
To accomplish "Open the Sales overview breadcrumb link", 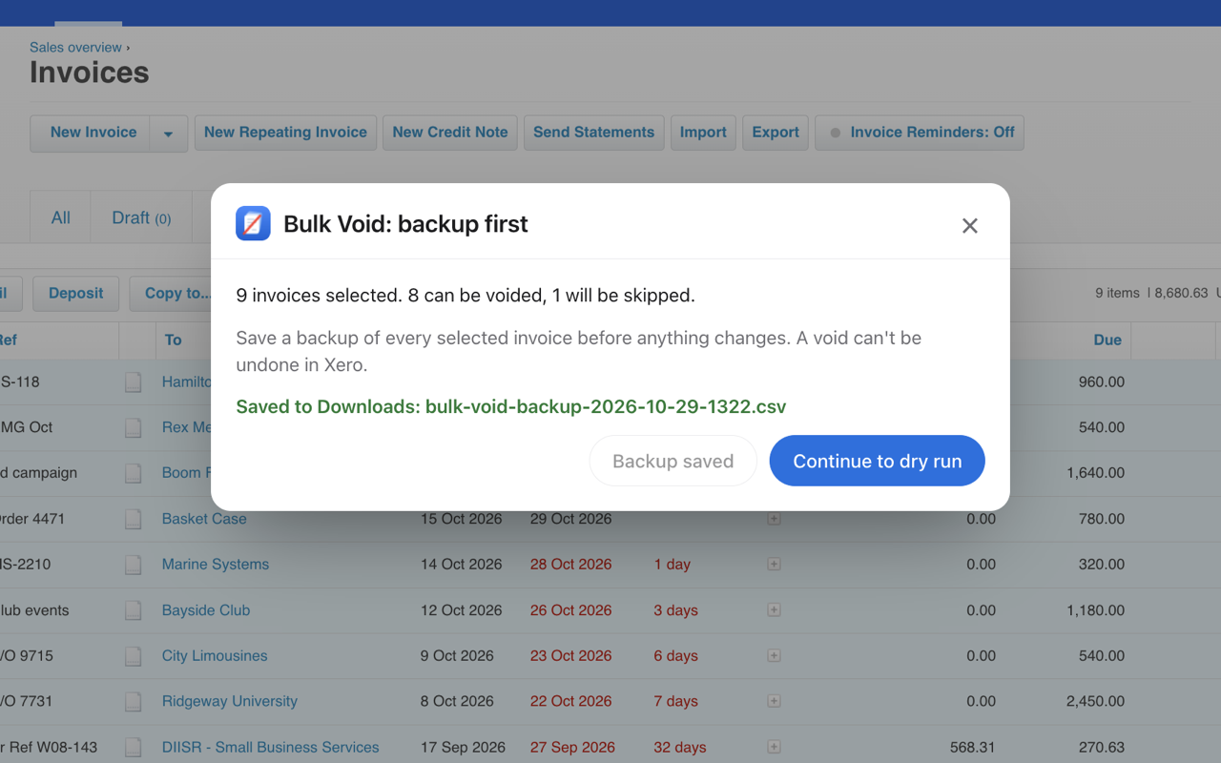I will coord(75,47).
